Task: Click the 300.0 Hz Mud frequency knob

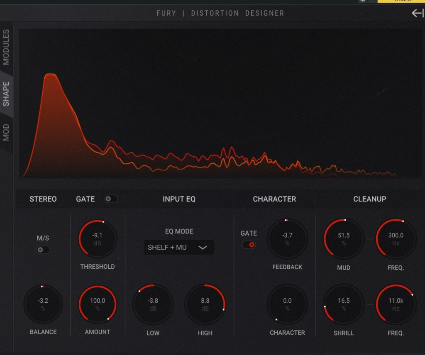Action: pos(396,239)
